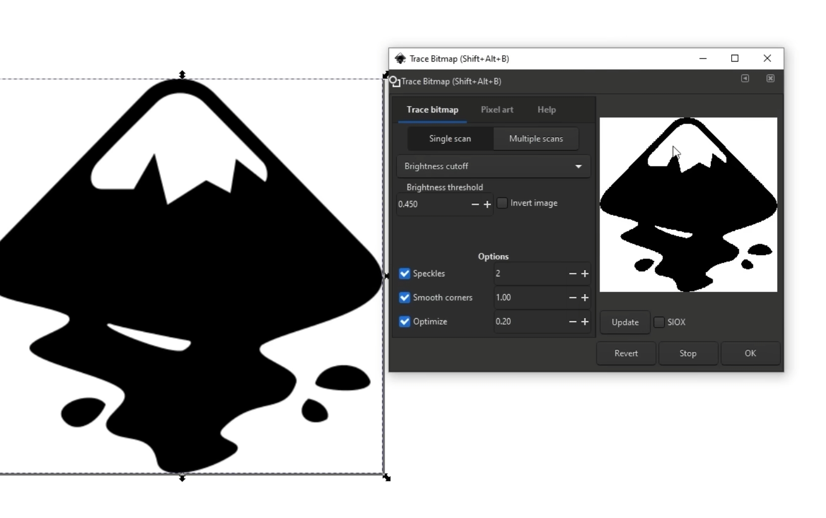Image resolution: width=826 pixels, height=518 pixels.
Task: Click the OK button to trace
Action: (750, 353)
